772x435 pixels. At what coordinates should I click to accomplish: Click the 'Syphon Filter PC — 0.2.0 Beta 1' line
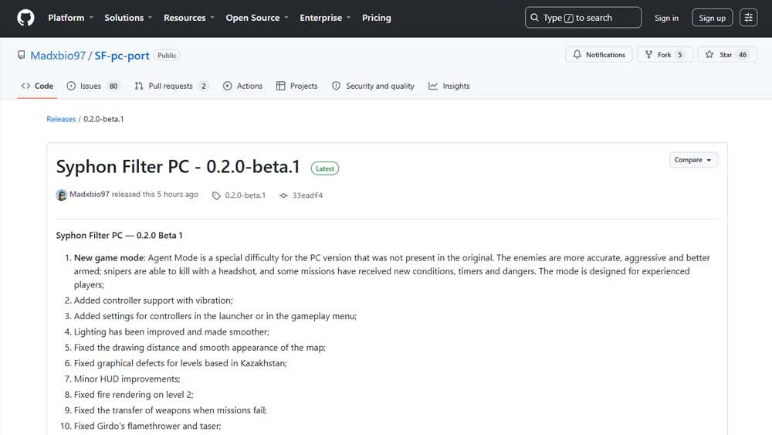[x=119, y=236]
